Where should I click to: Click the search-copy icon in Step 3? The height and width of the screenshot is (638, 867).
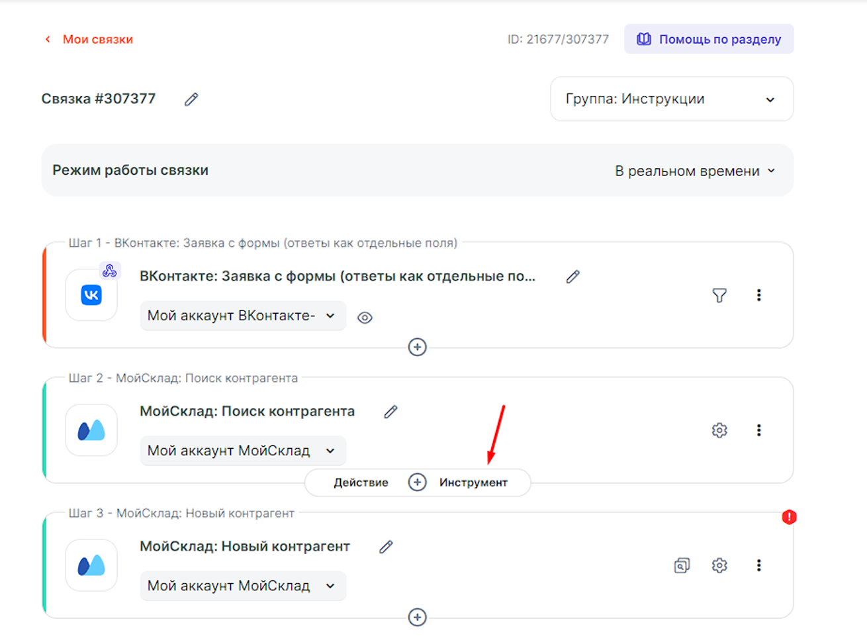point(682,565)
